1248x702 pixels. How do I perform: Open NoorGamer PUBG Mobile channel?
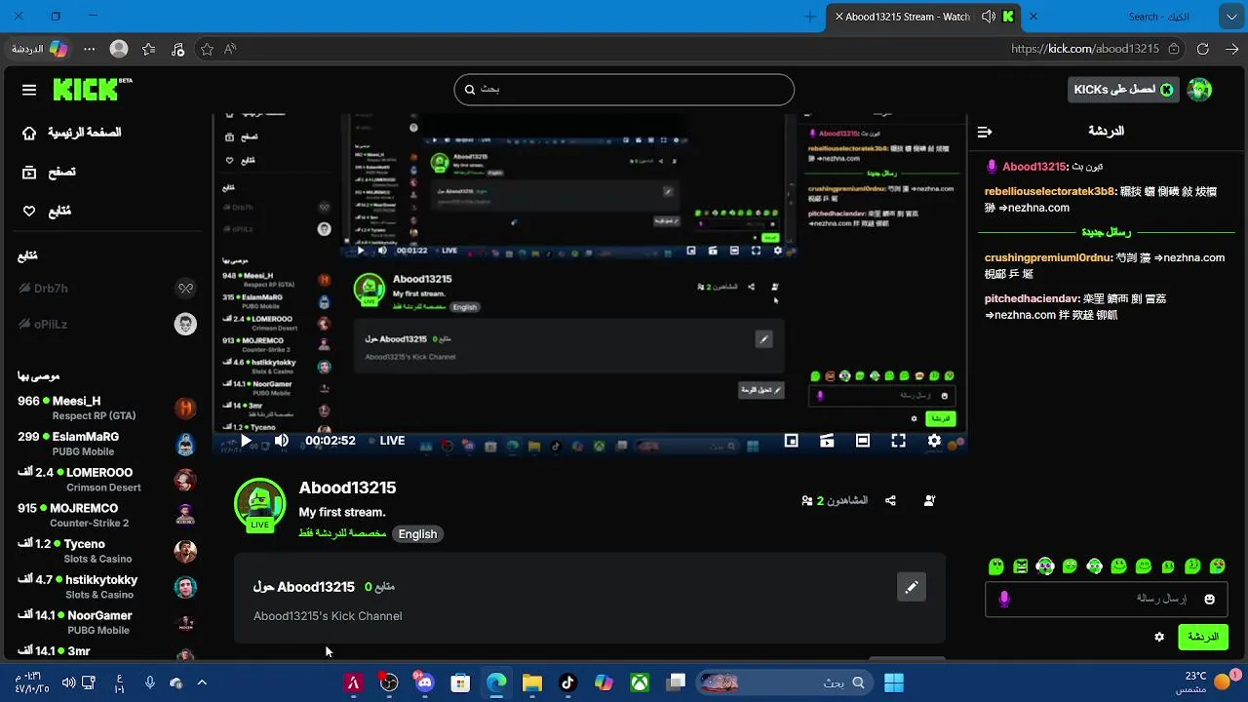click(x=107, y=622)
